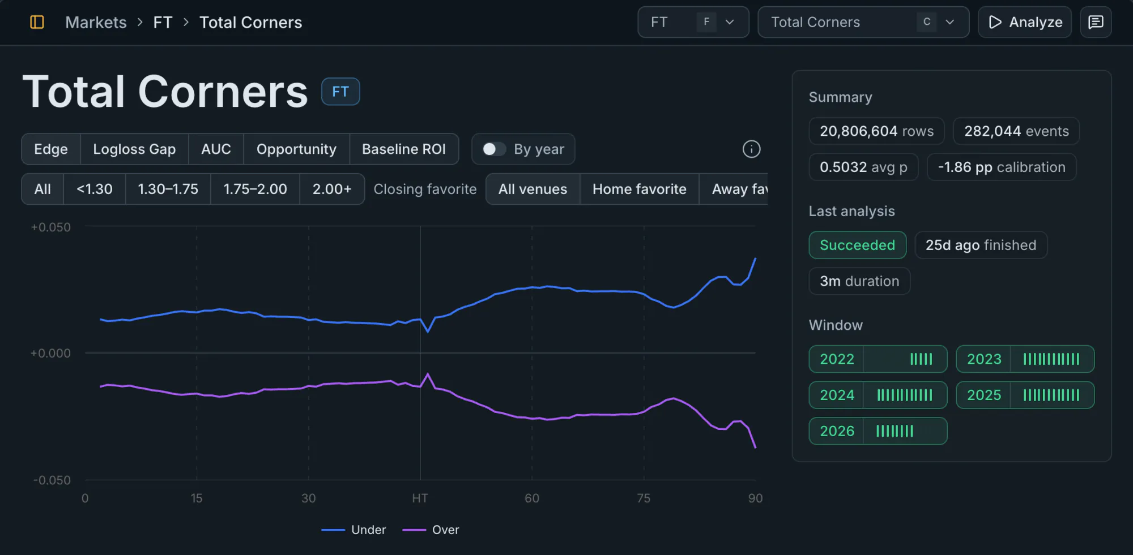The height and width of the screenshot is (555, 1133).
Task: Open the comments panel icon
Action: (1096, 22)
